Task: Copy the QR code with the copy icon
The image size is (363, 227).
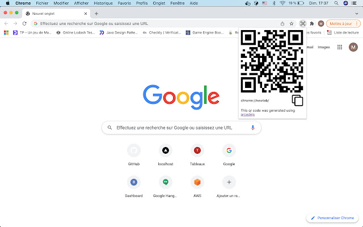Action: 297,100
